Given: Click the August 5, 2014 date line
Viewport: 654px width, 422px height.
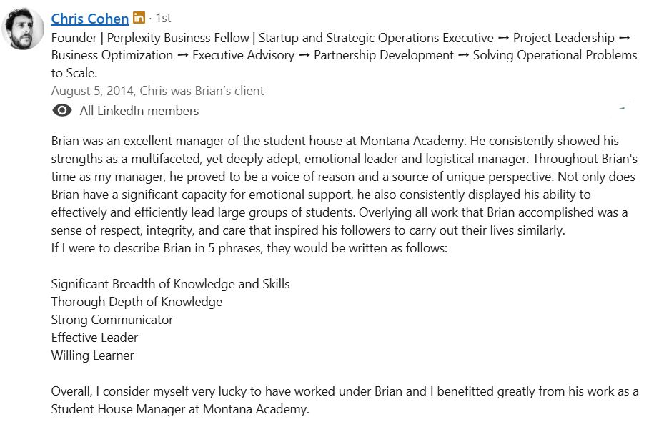Looking at the screenshot, I should pos(157,91).
